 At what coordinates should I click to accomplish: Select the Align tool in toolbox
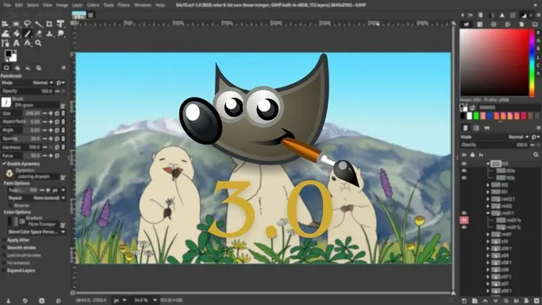coord(5,24)
